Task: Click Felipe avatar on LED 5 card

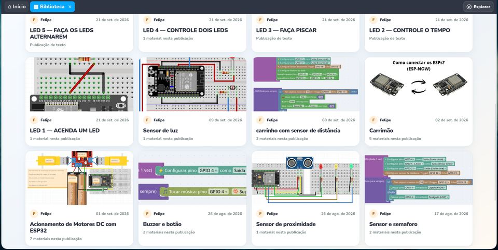Action: point(34,20)
